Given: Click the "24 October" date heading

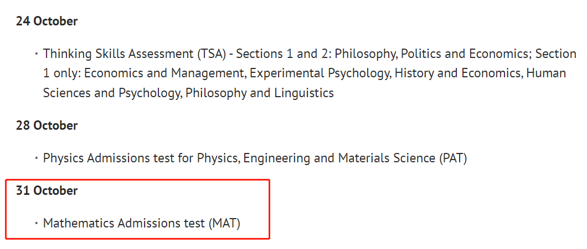Looking at the screenshot, I should tap(47, 22).
